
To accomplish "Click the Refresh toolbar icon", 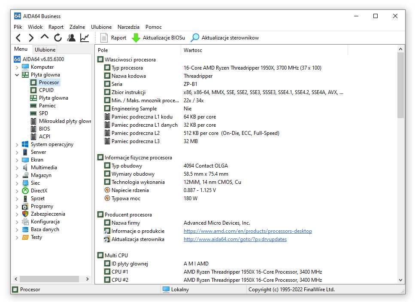I will (58, 38).
